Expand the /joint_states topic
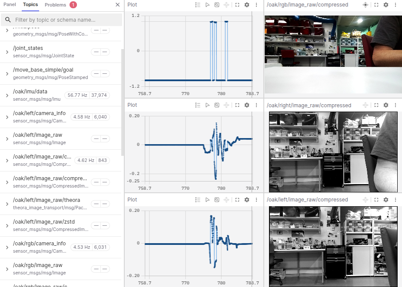This screenshot has width=402, height=287. (x=7, y=52)
